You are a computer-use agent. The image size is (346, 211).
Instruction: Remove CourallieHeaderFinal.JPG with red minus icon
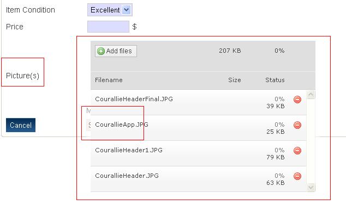[x=297, y=100]
